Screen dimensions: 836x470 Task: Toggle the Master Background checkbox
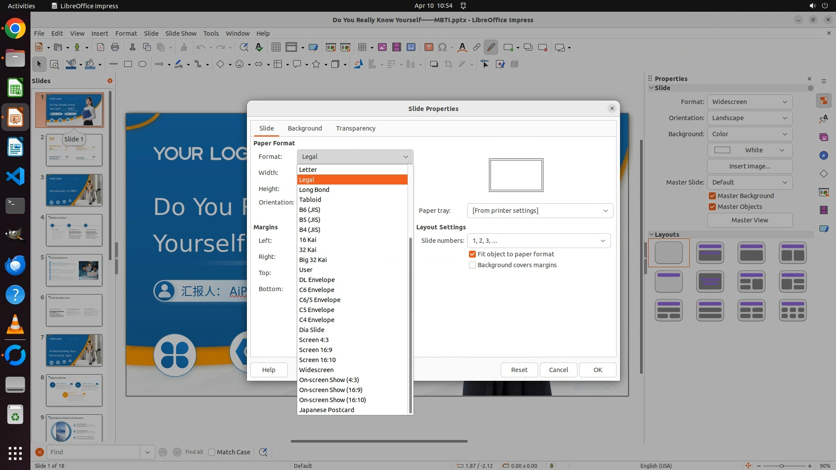pos(712,196)
